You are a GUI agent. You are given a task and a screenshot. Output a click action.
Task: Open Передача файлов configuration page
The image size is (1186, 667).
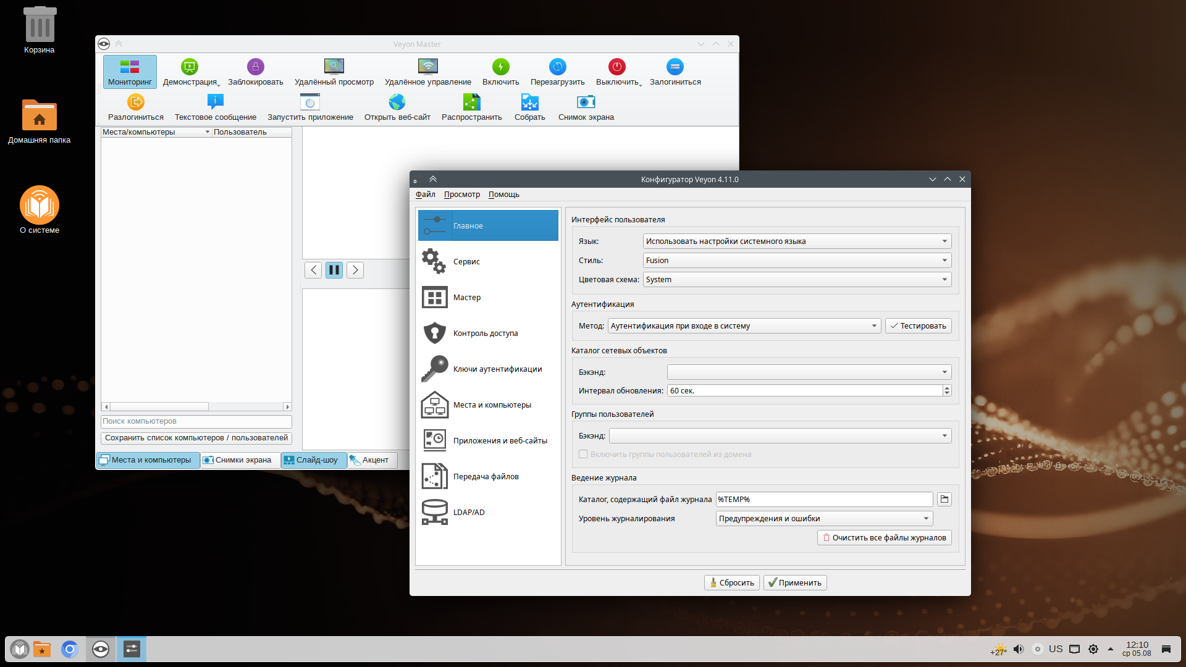pos(488,477)
